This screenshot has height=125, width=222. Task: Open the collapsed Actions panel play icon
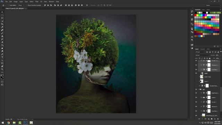point(192,15)
